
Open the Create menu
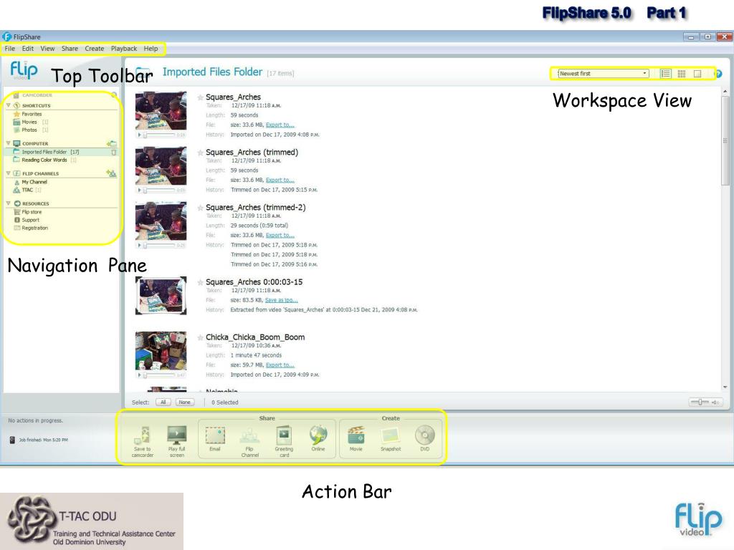click(94, 49)
